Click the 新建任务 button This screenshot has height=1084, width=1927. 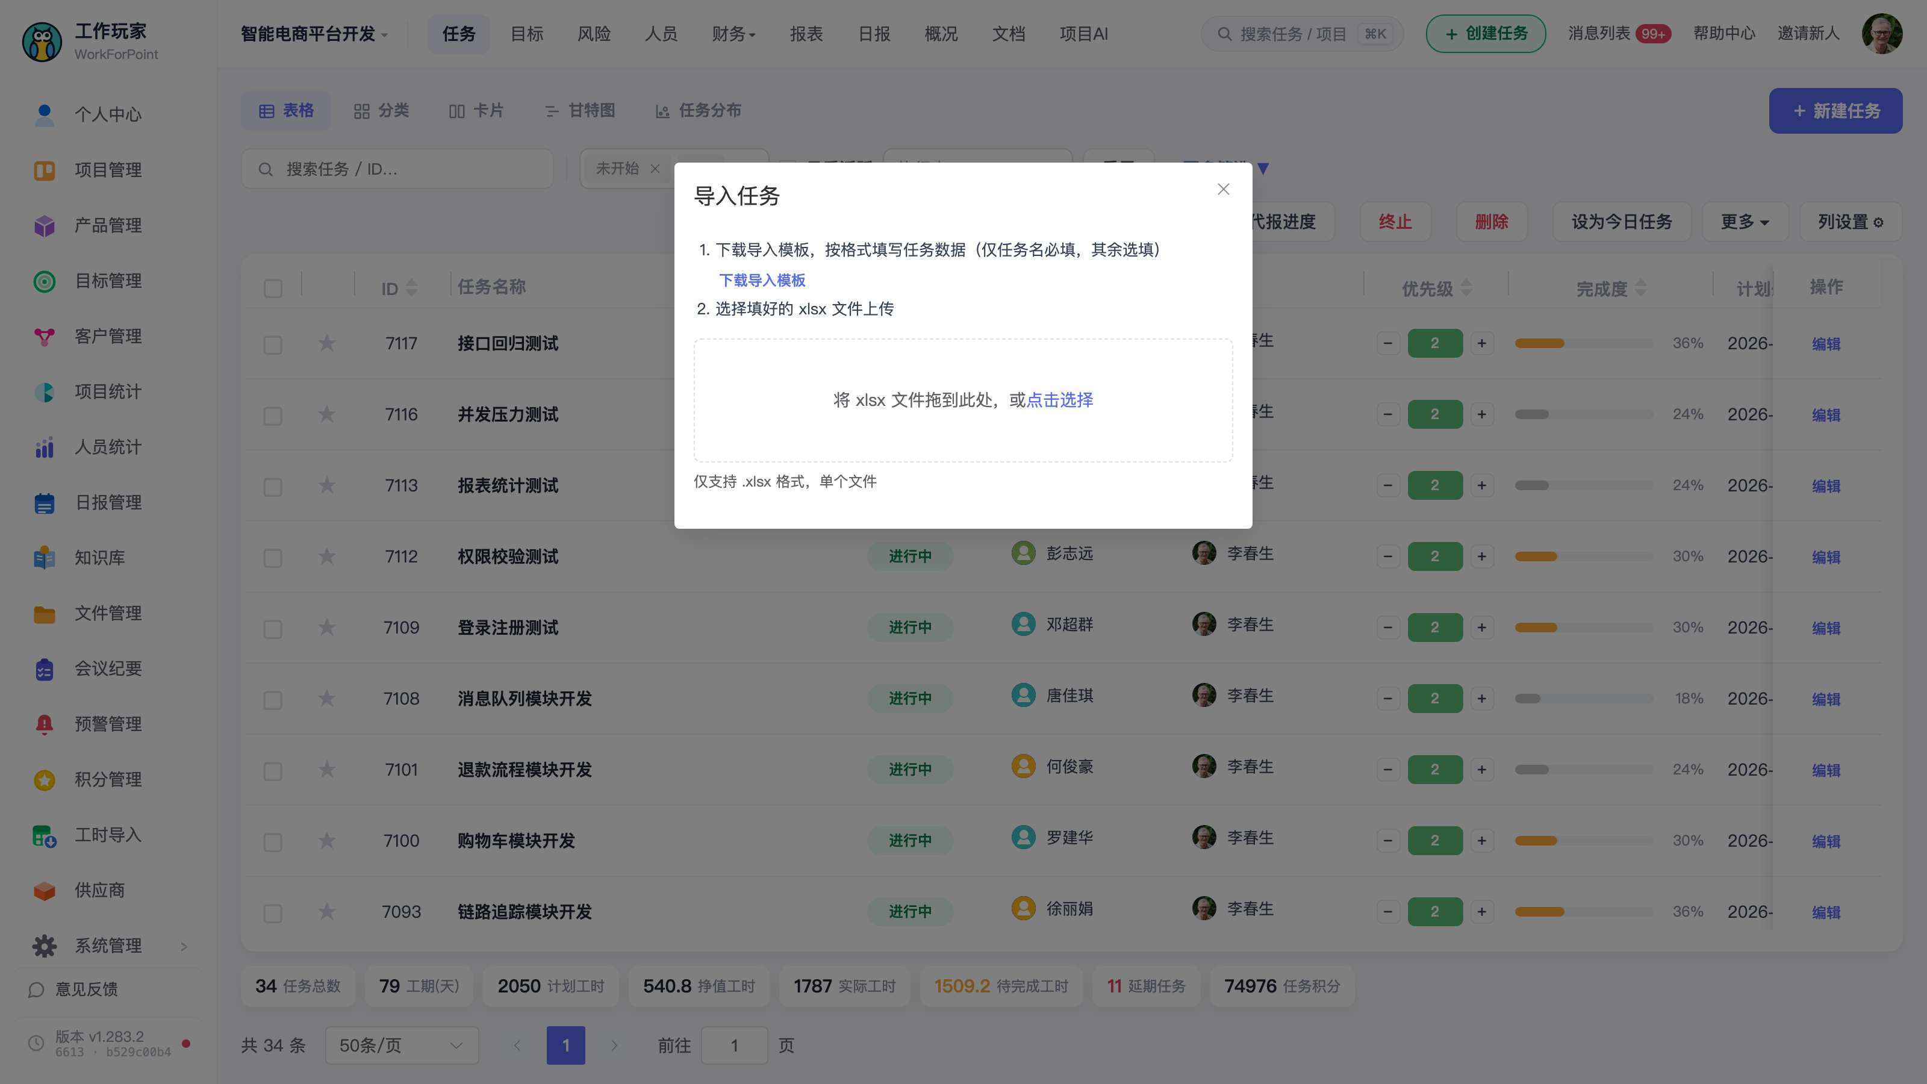tap(1835, 111)
